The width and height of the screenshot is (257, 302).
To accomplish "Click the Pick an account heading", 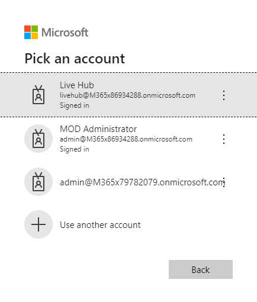I will 75,59.
